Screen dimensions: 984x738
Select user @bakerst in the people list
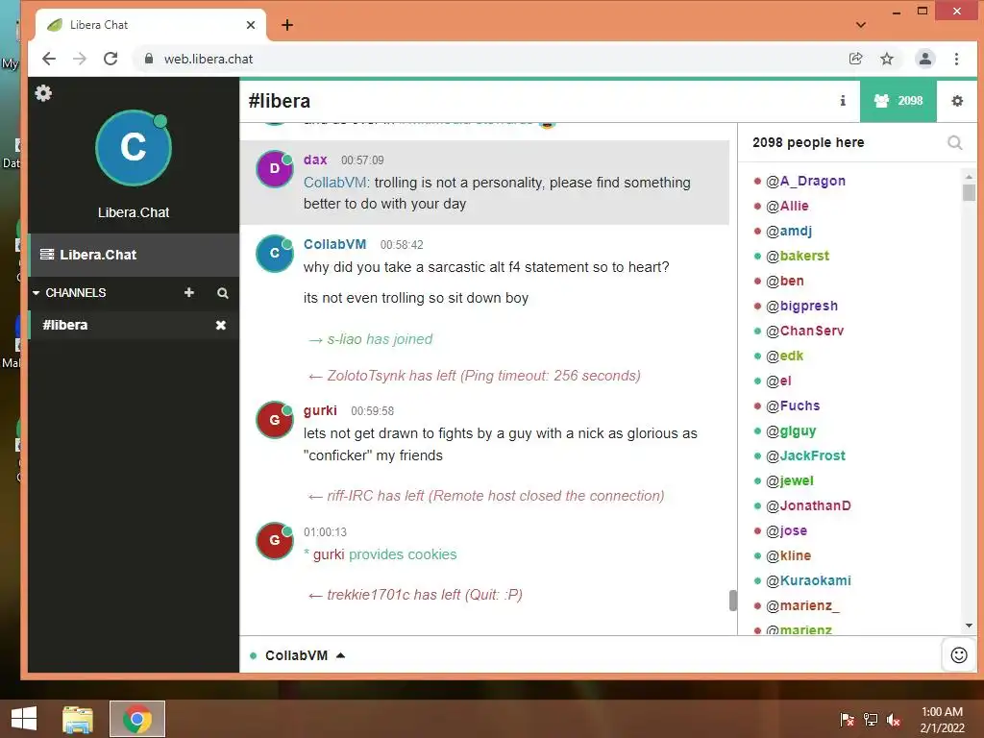click(x=798, y=256)
